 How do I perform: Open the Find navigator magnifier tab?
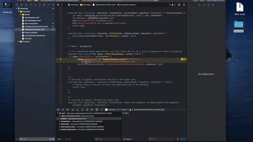pyautogui.click(x=31, y=5)
